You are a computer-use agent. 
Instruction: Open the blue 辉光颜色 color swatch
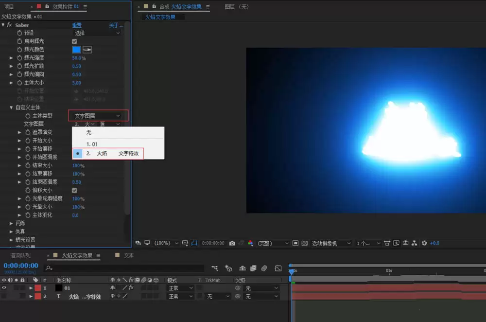77,50
